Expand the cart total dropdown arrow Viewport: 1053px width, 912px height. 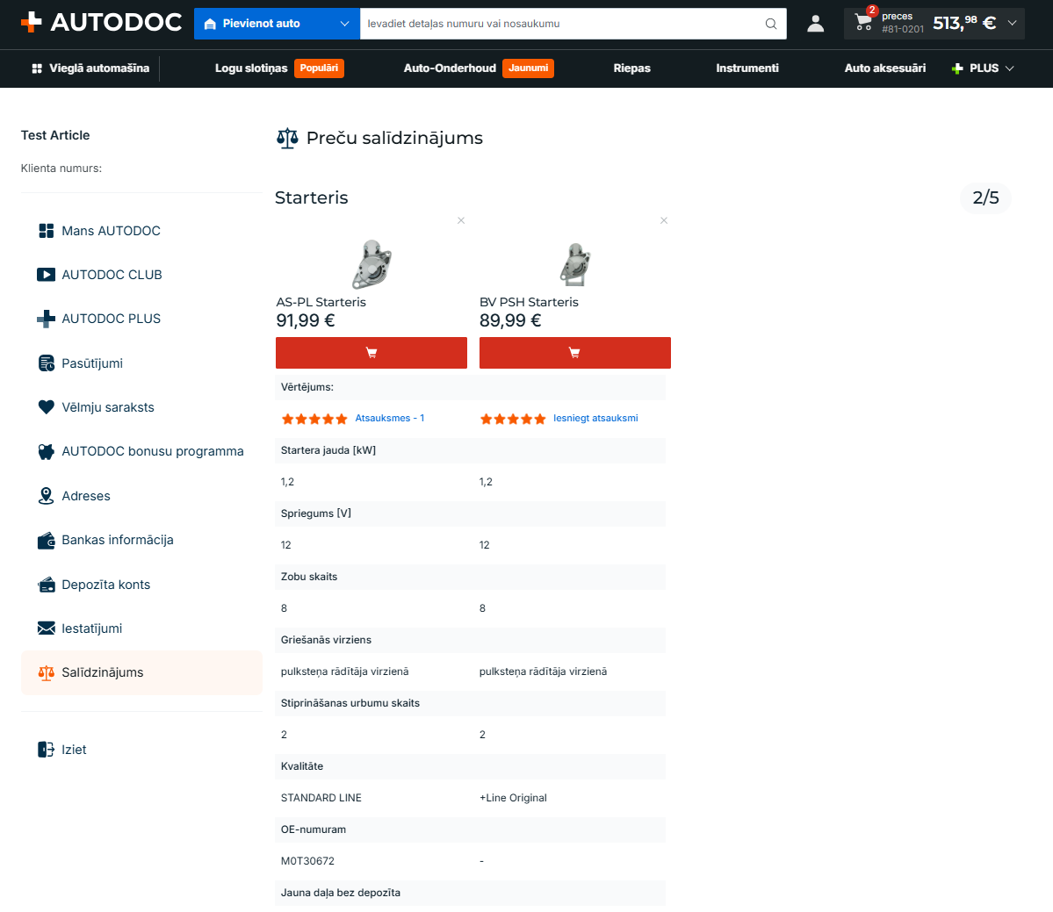click(x=1012, y=24)
